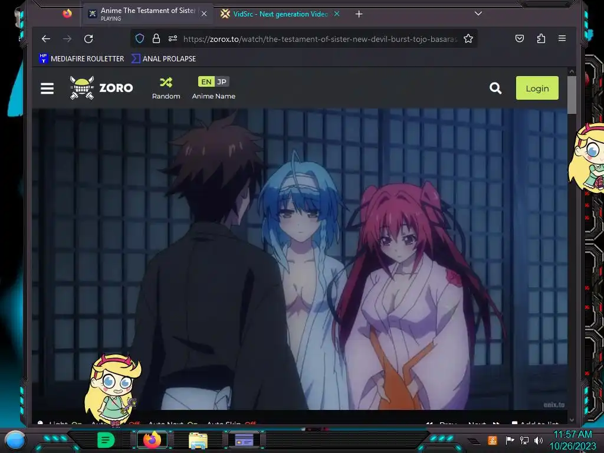Viewport: 604px width, 453px height.
Task: Click the zorox.to address bar URL
Action: click(320, 39)
